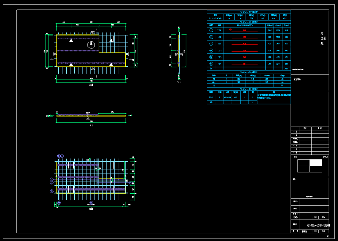This screenshot has width=338, height=241.
Task: Select the white highlighted cell in key plan
Action: 316,163
